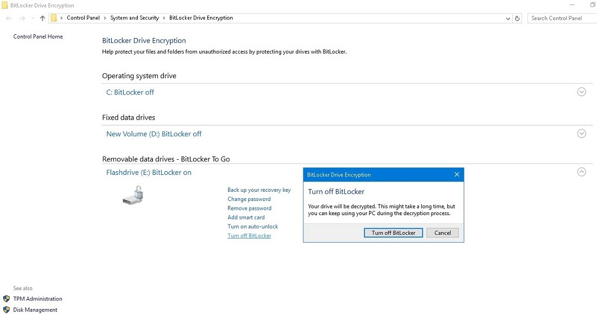The image size is (597, 314).
Task: Open the address bar dropdown arrow
Action: coord(508,18)
